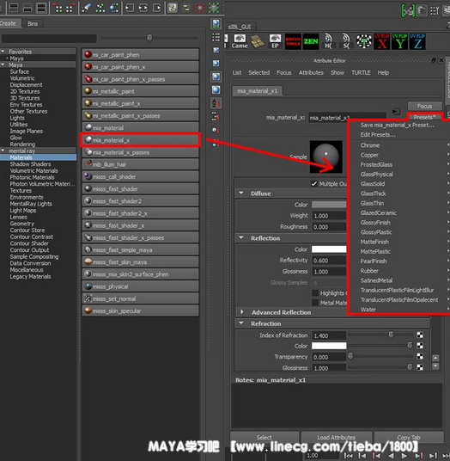
Task: Click the green ZEN shelf icon
Action: click(x=311, y=41)
